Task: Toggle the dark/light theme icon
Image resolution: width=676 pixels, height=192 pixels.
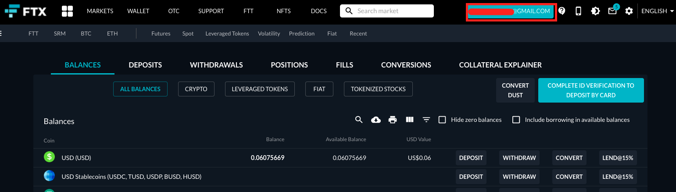Action: (x=595, y=11)
